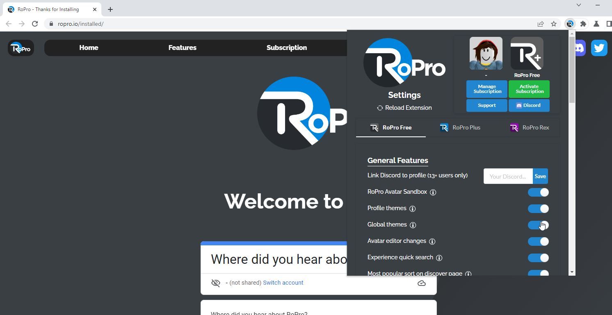Click the green Activate Subscription button
Viewport: 612px width, 315px height.
coord(529,89)
